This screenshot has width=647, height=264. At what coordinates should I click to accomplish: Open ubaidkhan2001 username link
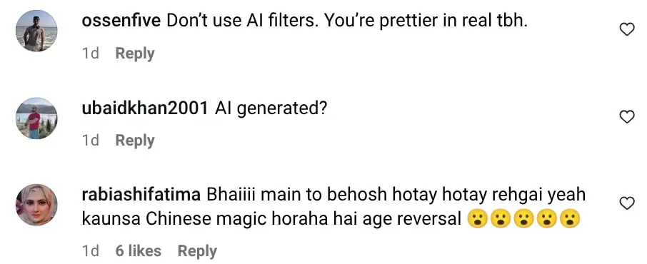pyautogui.click(x=145, y=108)
